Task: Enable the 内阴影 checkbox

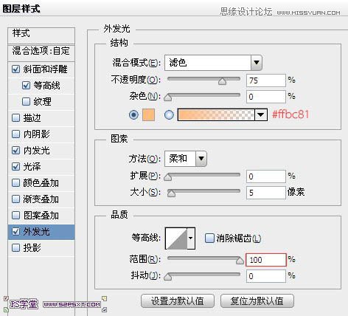Action: pos(15,134)
